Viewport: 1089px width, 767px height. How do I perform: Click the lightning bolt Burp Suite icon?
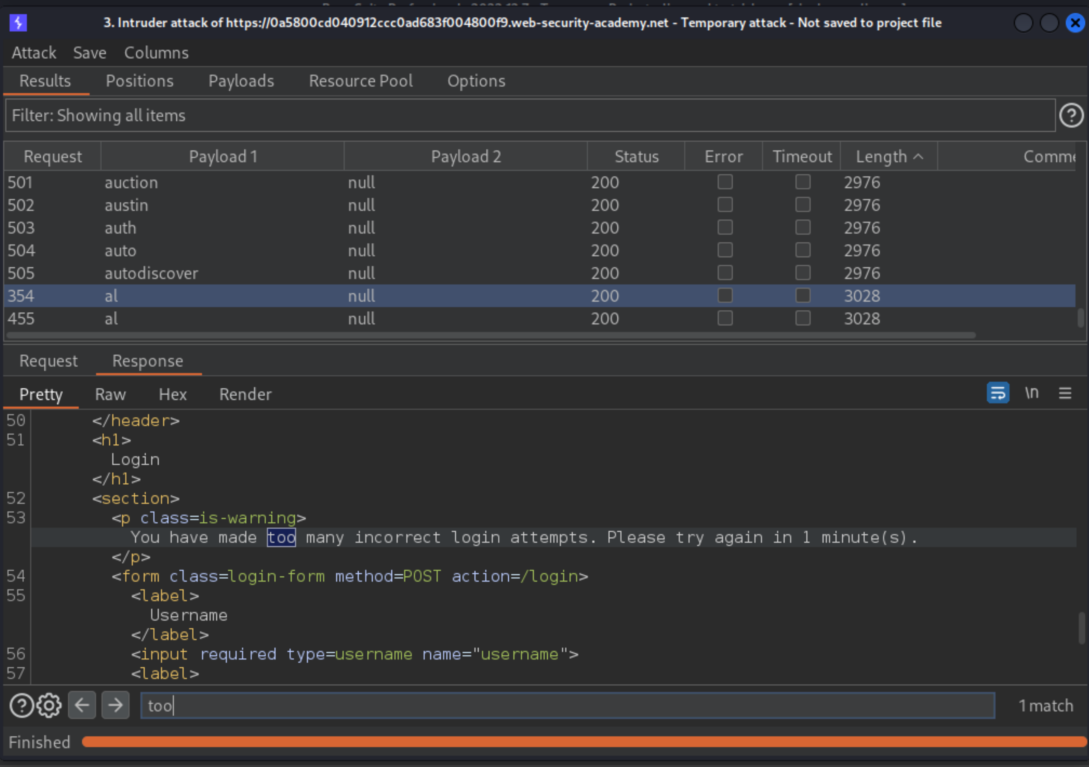[x=18, y=22]
